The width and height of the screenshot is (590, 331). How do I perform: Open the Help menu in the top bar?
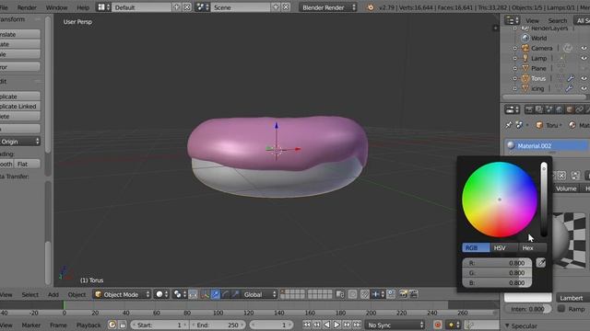[x=83, y=7]
